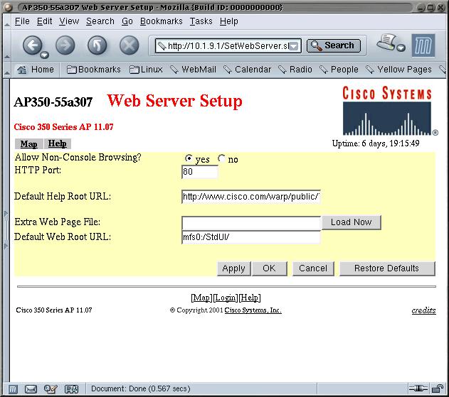
Task: Open the Linux bookmarks folder
Action: point(146,70)
